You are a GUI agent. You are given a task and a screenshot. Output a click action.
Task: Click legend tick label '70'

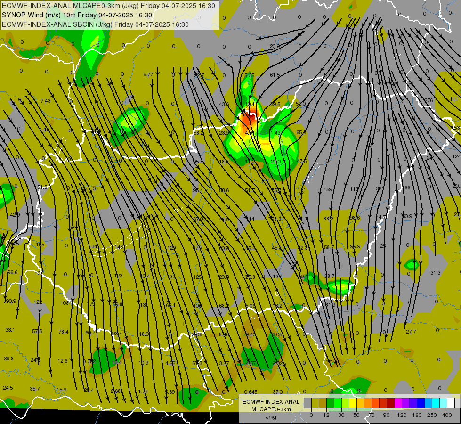click(372, 415)
